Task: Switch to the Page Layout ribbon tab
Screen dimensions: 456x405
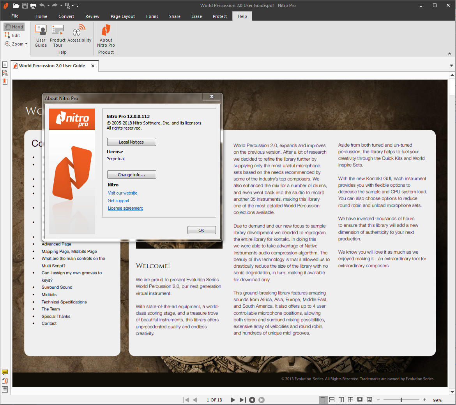Action: pyautogui.click(x=123, y=16)
